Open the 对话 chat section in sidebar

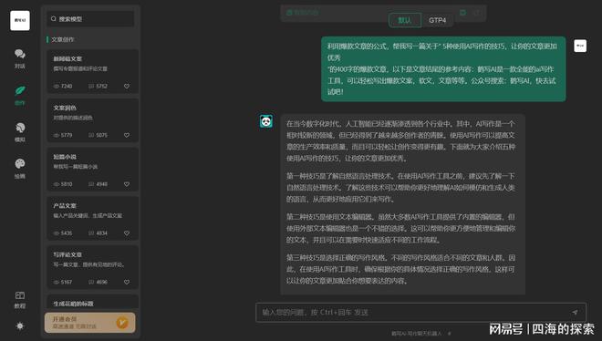tap(20, 58)
